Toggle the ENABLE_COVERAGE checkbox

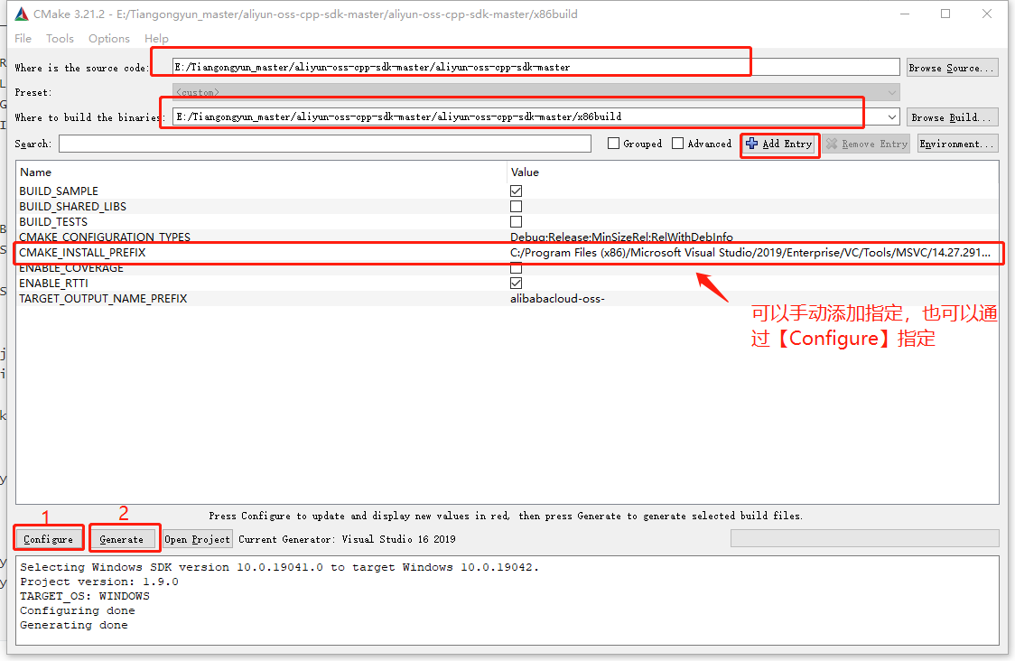coord(516,268)
